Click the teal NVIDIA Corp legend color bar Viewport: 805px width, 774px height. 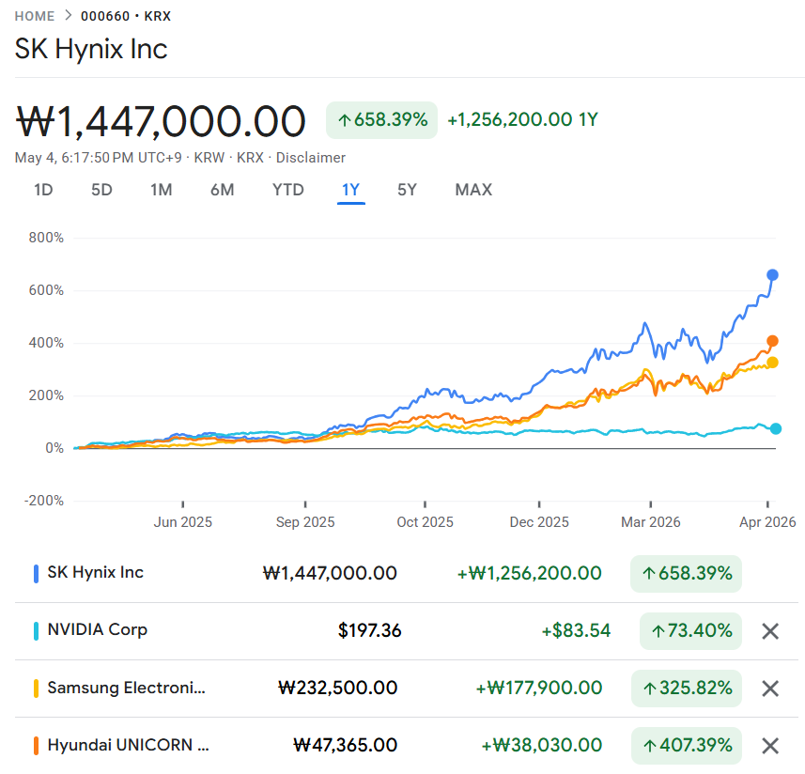36,631
